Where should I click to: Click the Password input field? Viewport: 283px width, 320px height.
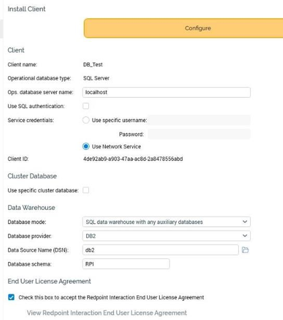[199, 134]
